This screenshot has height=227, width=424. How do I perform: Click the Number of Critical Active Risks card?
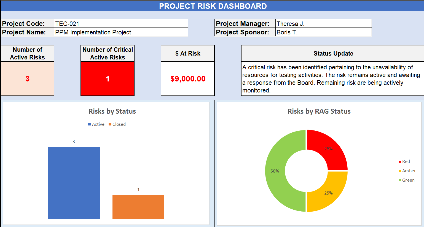[107, 78]
